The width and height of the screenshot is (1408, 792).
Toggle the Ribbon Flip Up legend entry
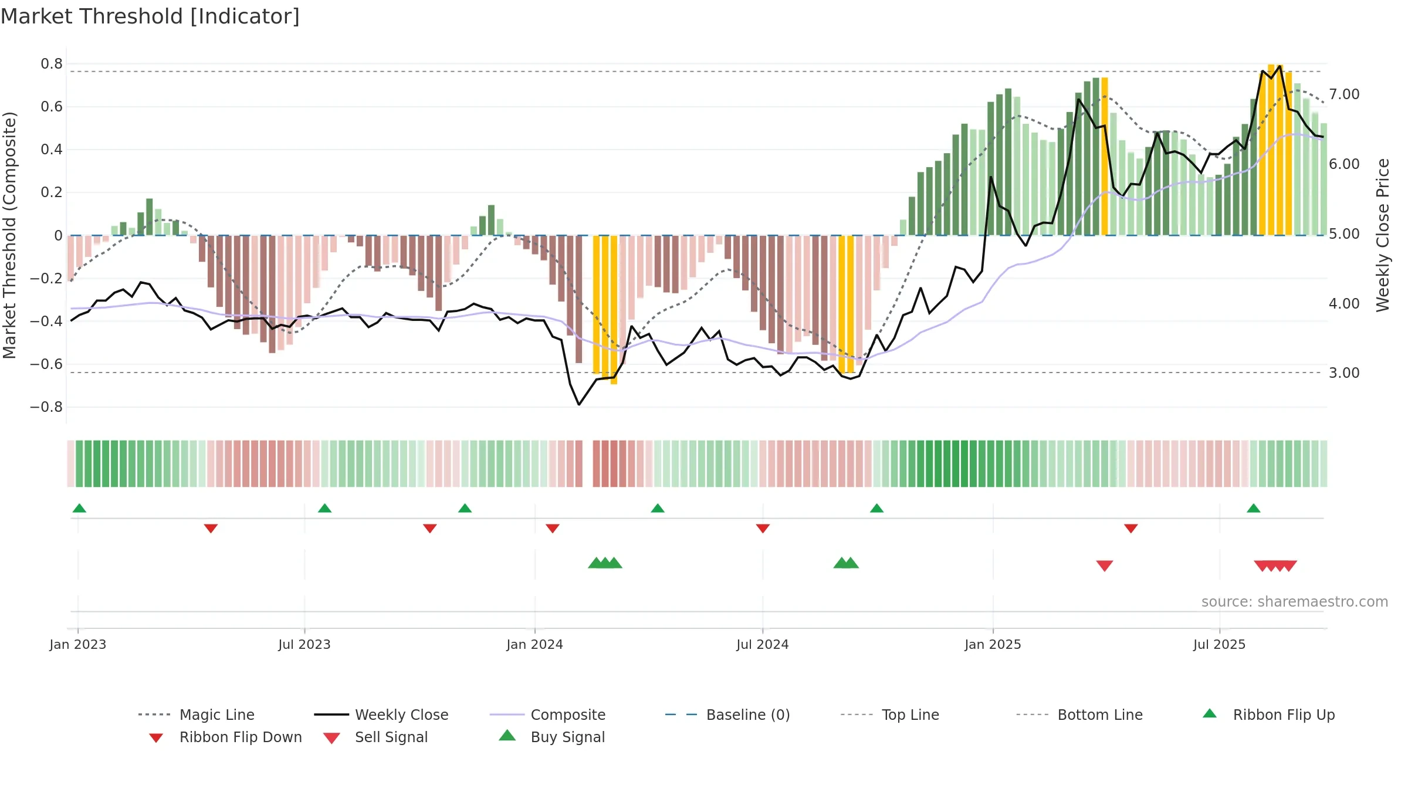1268,715
